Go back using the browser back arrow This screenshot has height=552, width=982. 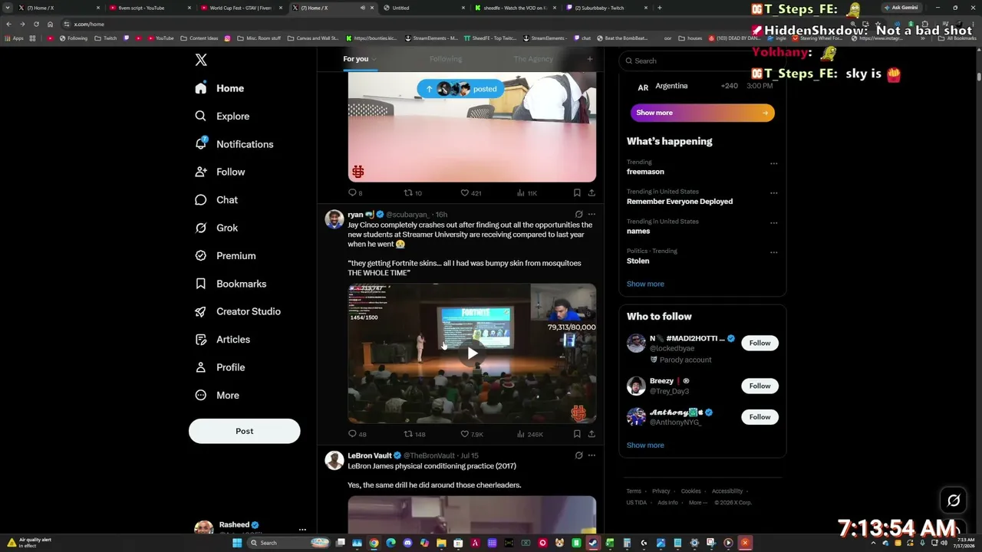point(8,24)
